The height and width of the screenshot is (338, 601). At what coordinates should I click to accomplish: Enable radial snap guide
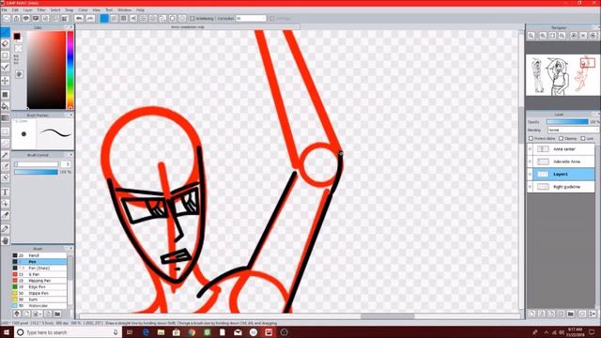(x=144, y=19)
